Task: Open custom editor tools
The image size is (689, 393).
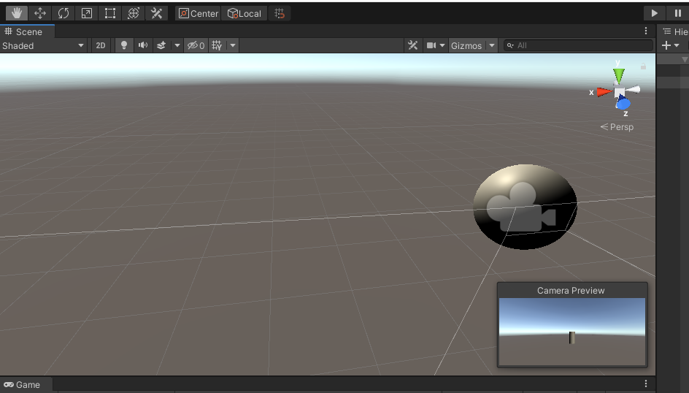Action: tap(156, 13)
